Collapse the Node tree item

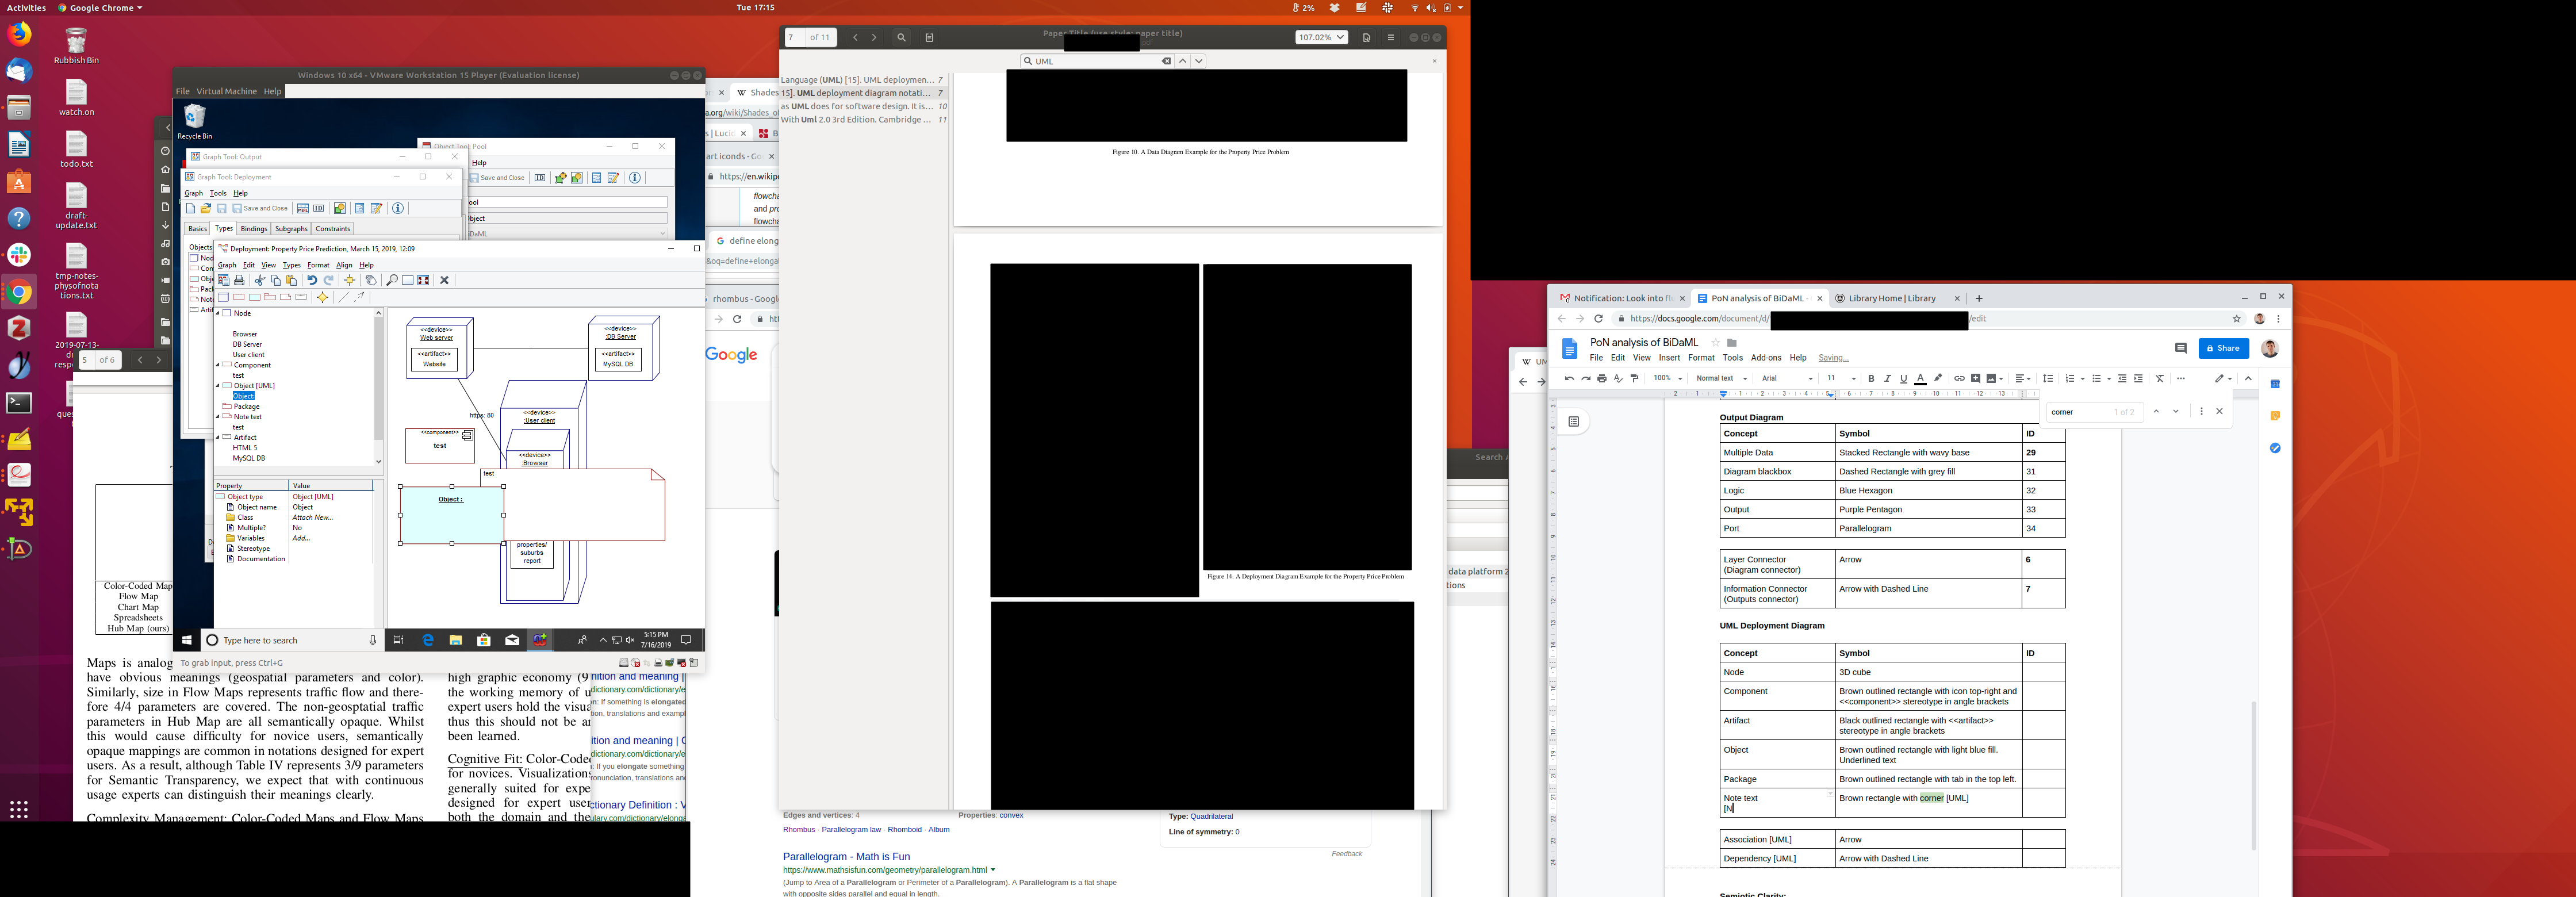(218, 313)
